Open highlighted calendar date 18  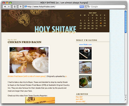pyautogui.click(x=101, y=23)
